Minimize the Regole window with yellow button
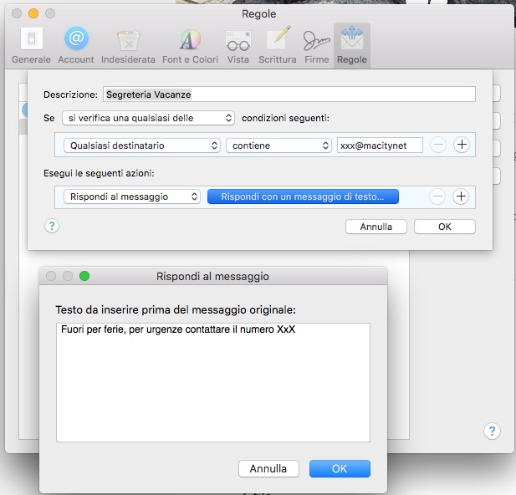 coord(33,13)
